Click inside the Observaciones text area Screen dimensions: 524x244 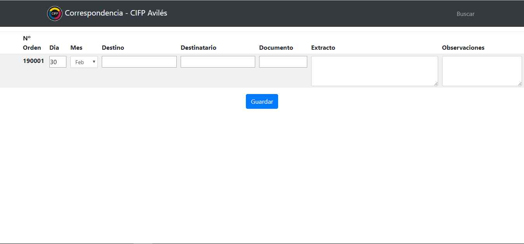pyautogui.click(x=481, y=71)
